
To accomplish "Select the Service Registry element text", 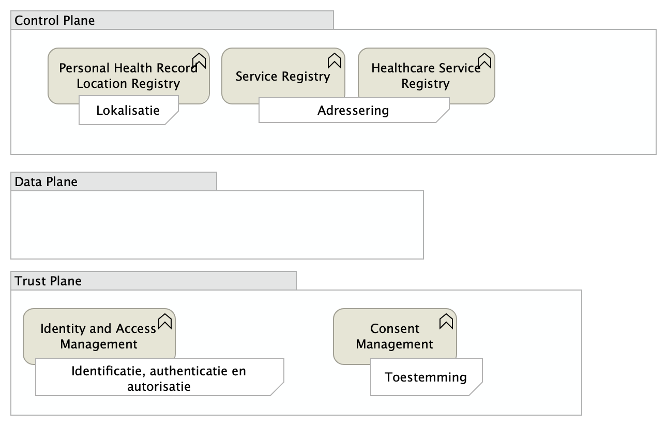I will 282,77.
